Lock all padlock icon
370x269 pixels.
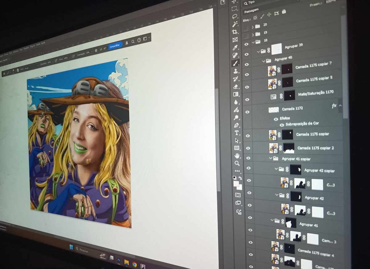[284, 11]
